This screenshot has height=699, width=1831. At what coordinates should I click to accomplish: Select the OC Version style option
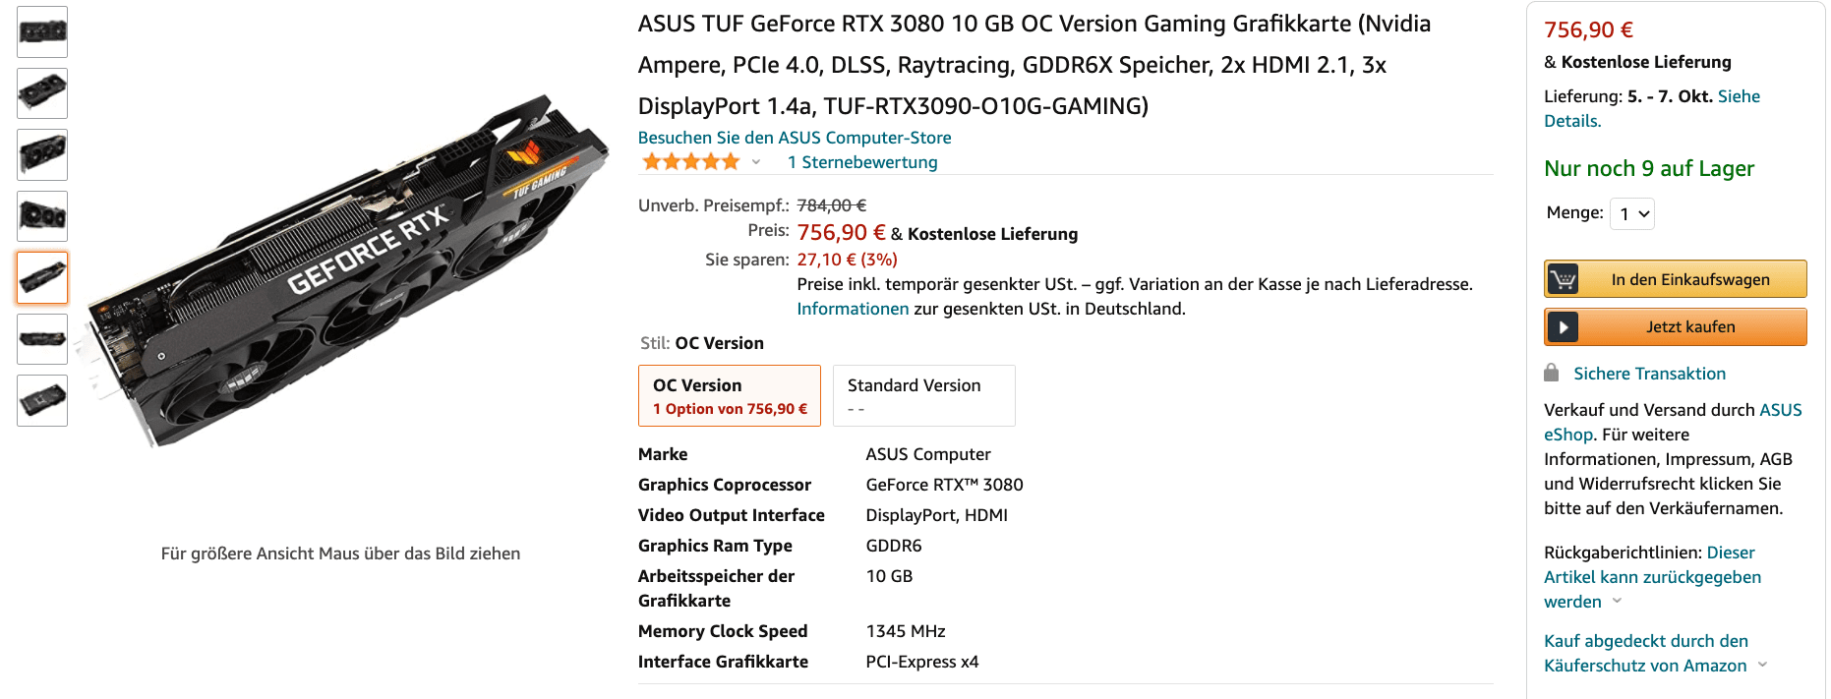click(729, 395)
